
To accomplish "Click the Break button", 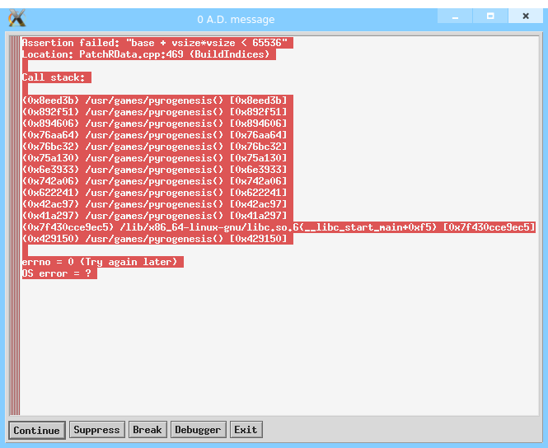I will [x=148, y=430].
